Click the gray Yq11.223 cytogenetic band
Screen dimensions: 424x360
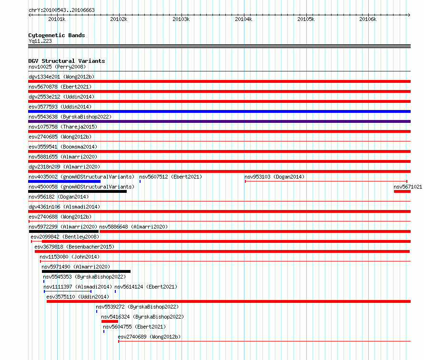pyautogui.click(x=219, y=46)
